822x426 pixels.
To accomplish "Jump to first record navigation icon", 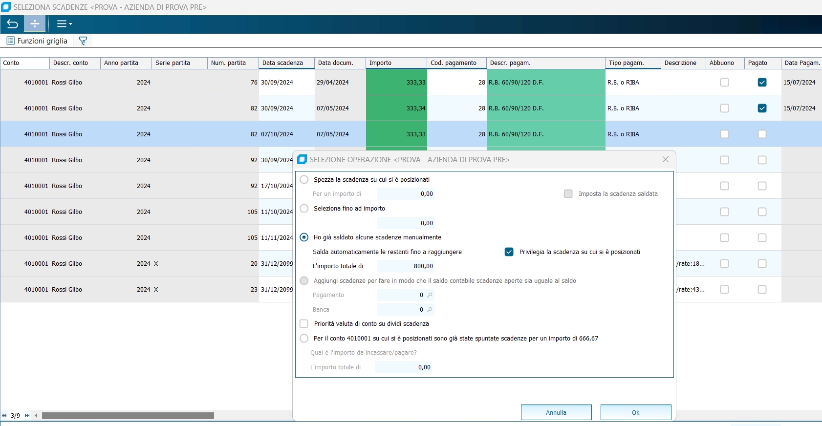I will tap(4, 416).
